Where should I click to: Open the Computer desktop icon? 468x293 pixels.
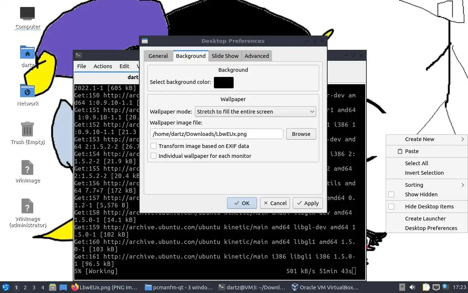[x=27, y=18]
